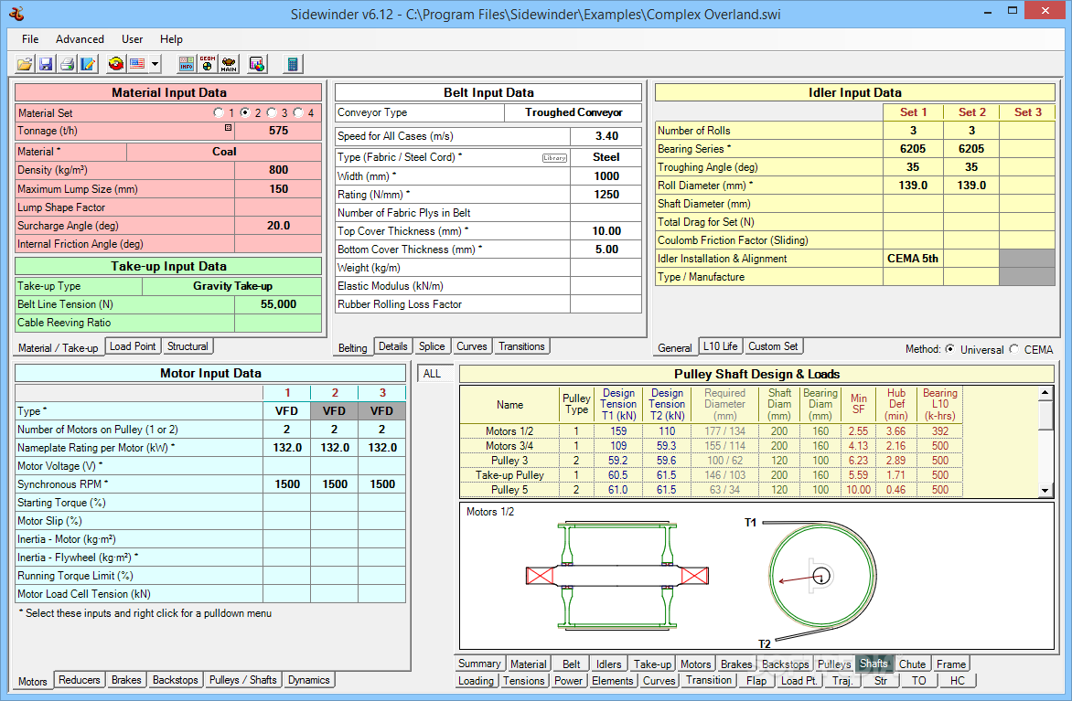Screen dimensions: 1072x701
Task: Select Material Set 2 radio button
Action: point(245,112)
